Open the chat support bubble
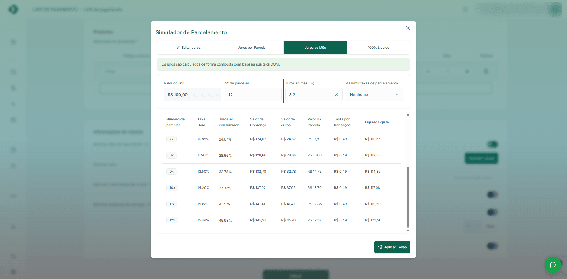Viewport: 567px width, 279px height. [x=553, y=265]
